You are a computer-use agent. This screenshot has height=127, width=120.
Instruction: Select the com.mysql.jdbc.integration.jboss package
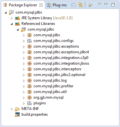[x=61, y=63]
